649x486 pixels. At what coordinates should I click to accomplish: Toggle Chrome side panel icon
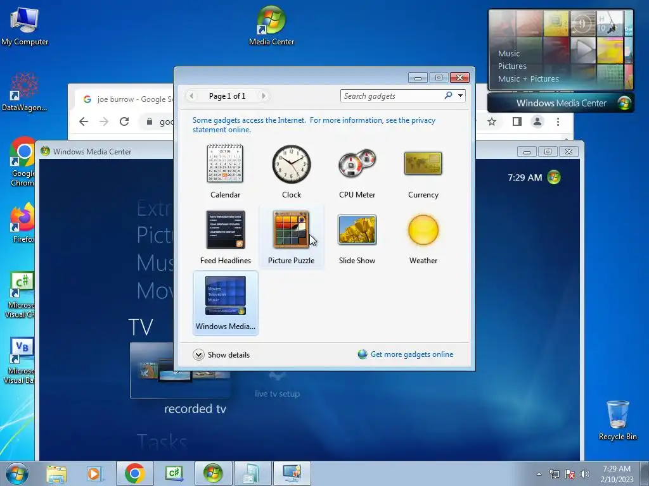coord(517,121)
